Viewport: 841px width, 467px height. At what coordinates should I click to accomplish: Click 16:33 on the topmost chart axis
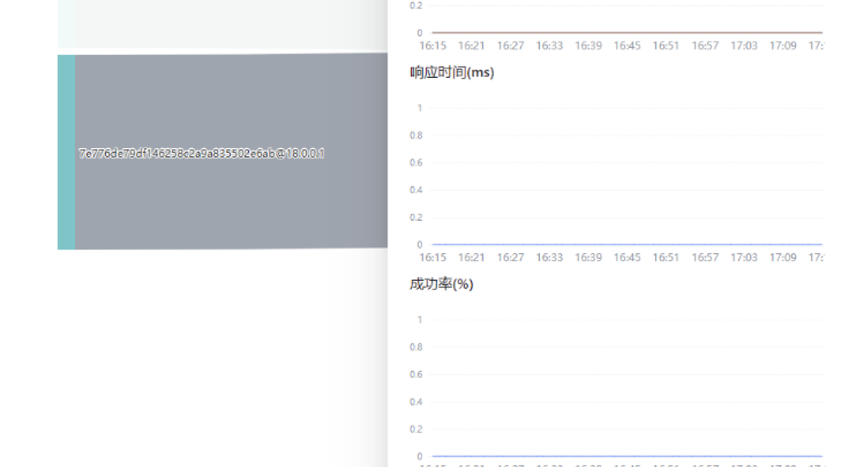[x=550, y=46]
